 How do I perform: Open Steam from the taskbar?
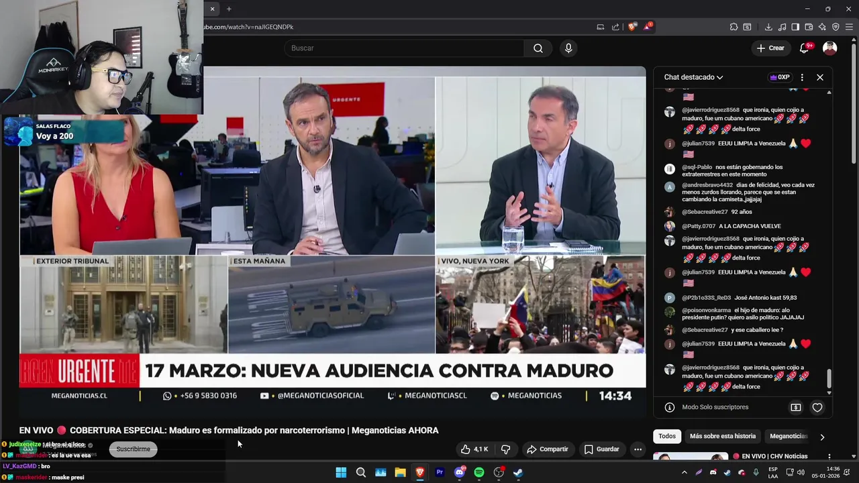pyautogui.click(x=518, y=472)
